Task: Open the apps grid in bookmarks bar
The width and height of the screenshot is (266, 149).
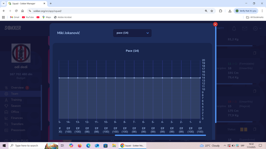Action: 3,17
